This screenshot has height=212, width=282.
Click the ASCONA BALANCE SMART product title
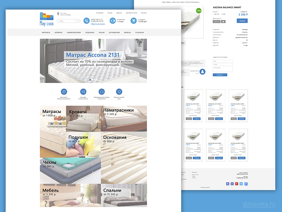click(x=227, y=7)
